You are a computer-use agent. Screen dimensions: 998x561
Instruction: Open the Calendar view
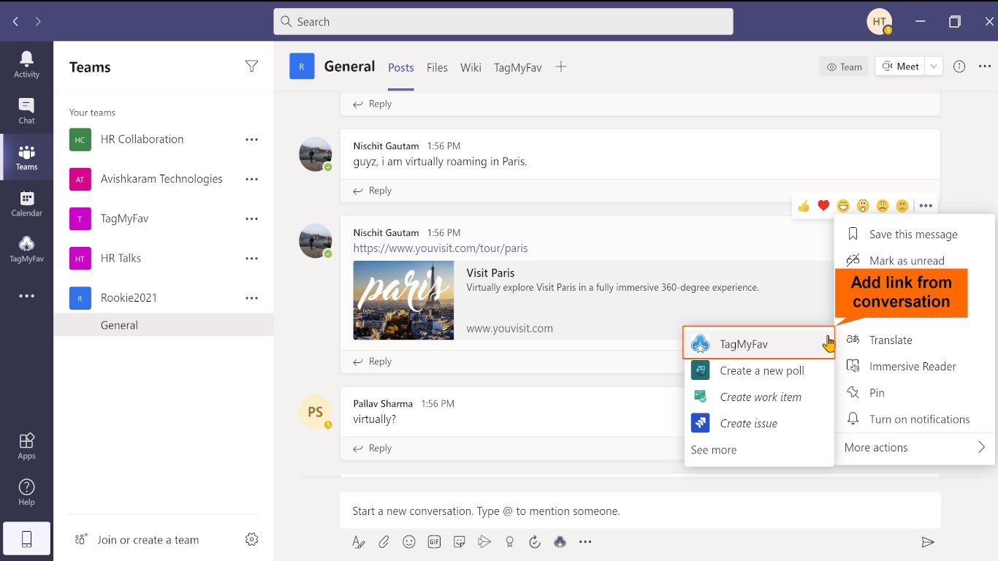click(26, 204)
